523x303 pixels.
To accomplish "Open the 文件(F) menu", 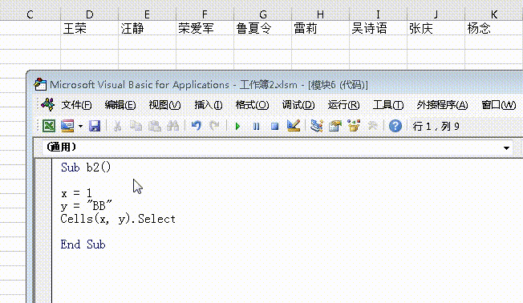I will (76, 105).
